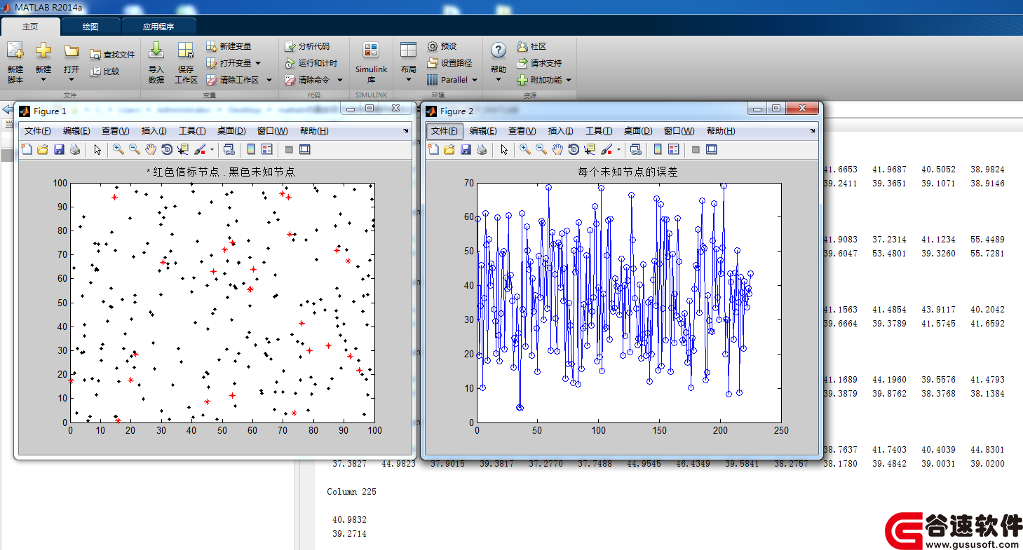Image resolution: width=1023 pixels, height=550 pixels.
Task: Print Figure 1 using the printer icon
Action: click(x=75, y=149)
